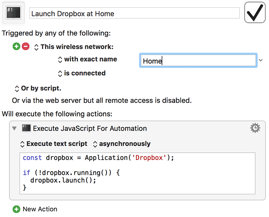The width and height of the screenshot is (269, 217).
Task: Edit the macro name field
Action: coord(134,13)
